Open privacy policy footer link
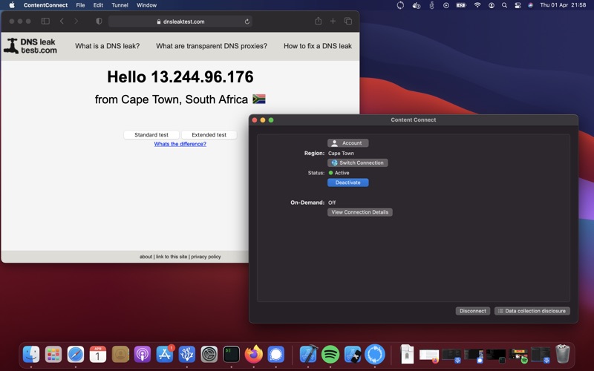The image size is (594, 371). click(x=206, y=257)
